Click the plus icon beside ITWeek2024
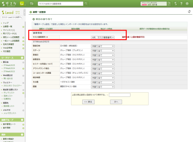The image size is (193, 142). click(23, 69)
